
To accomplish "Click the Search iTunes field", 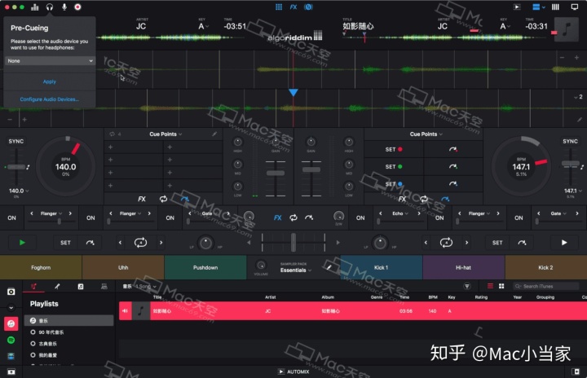I will click(546, 286).
